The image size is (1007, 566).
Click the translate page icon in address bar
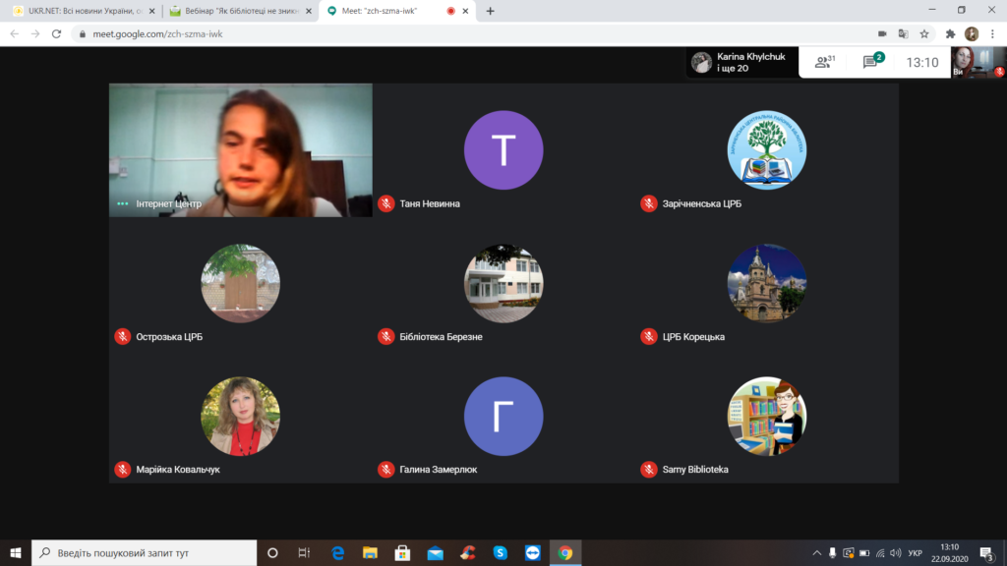coord(903,33)
